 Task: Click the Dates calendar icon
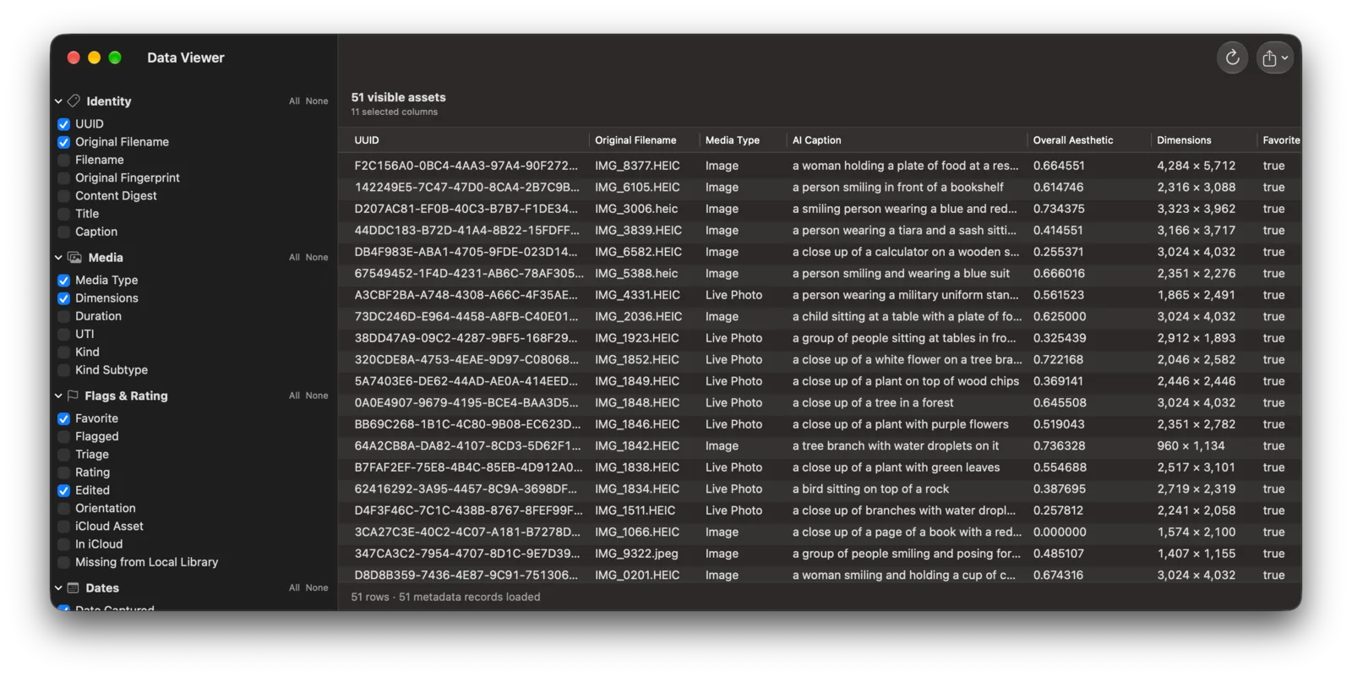pos(74,588)
